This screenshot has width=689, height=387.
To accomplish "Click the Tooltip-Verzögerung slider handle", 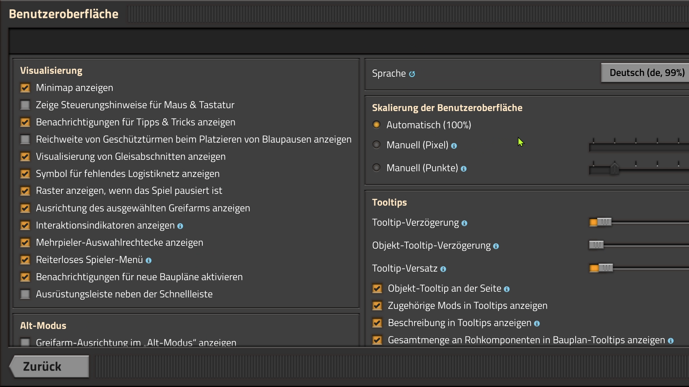I will (604, 222).
